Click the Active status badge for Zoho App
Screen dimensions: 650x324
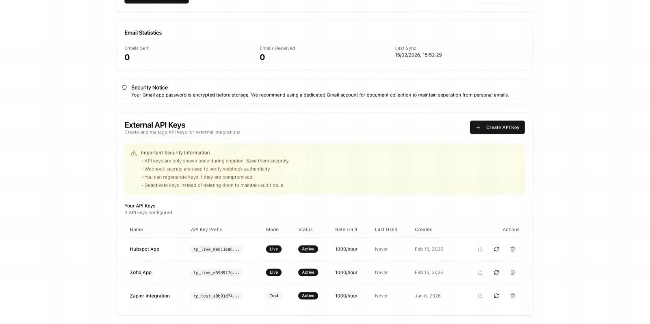(x=308, y=272)
